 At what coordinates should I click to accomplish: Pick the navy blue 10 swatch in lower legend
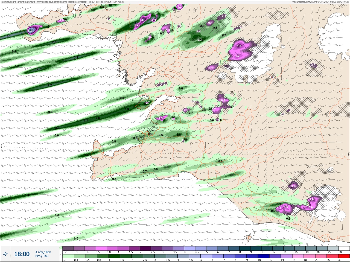click(263, 256)
